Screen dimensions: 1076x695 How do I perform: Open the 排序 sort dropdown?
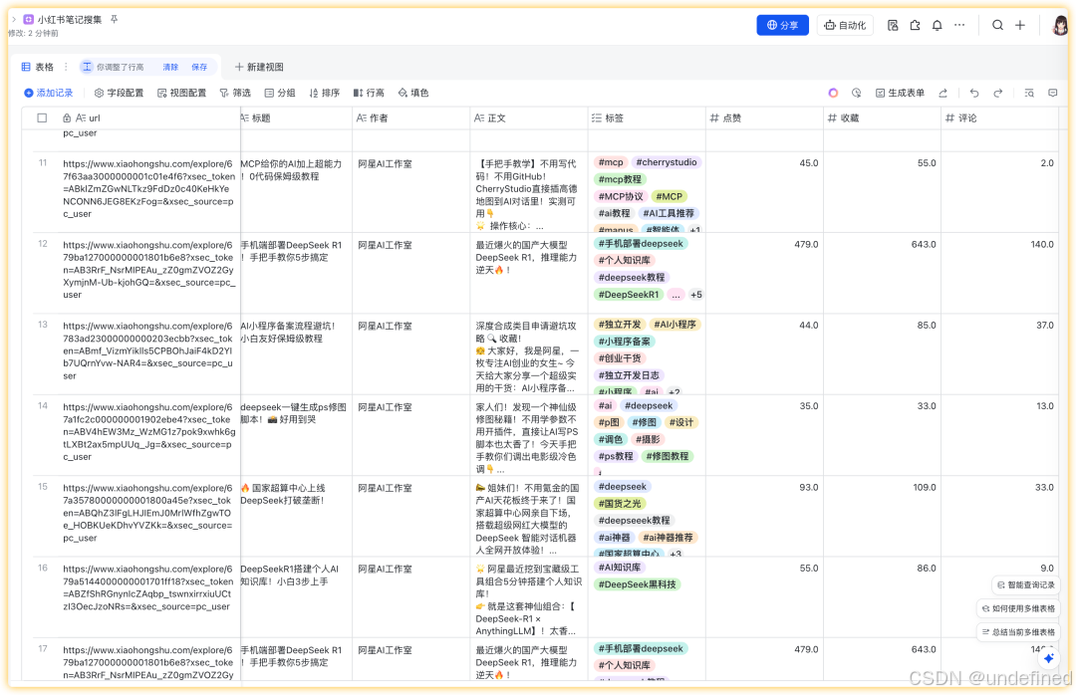point(325,93)
